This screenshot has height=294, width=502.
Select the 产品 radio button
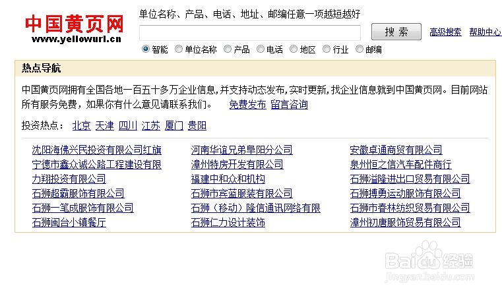pos(228,49)
